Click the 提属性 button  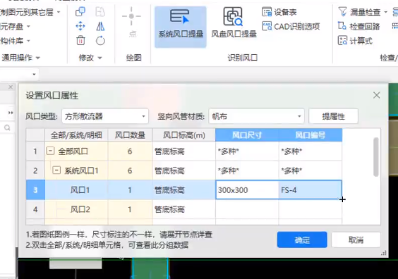[x=334, y=116]
